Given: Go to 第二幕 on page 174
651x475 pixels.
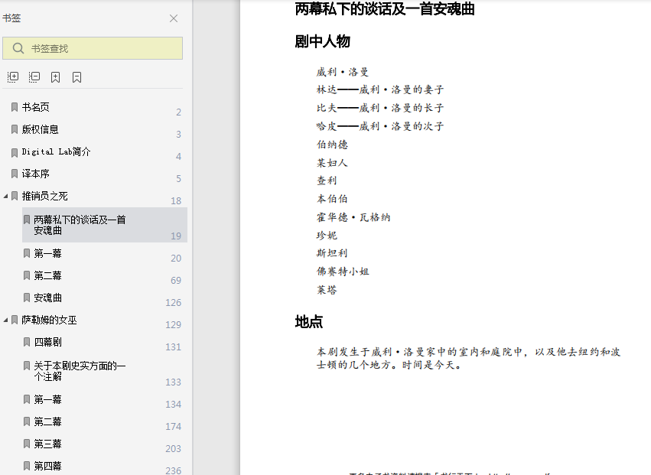Looking at the screenshot, I should tap(47, 421).
